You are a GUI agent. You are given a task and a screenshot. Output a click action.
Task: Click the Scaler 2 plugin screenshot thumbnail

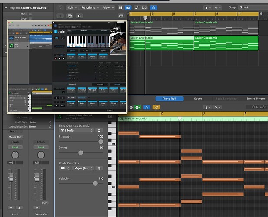pos(67,67)
